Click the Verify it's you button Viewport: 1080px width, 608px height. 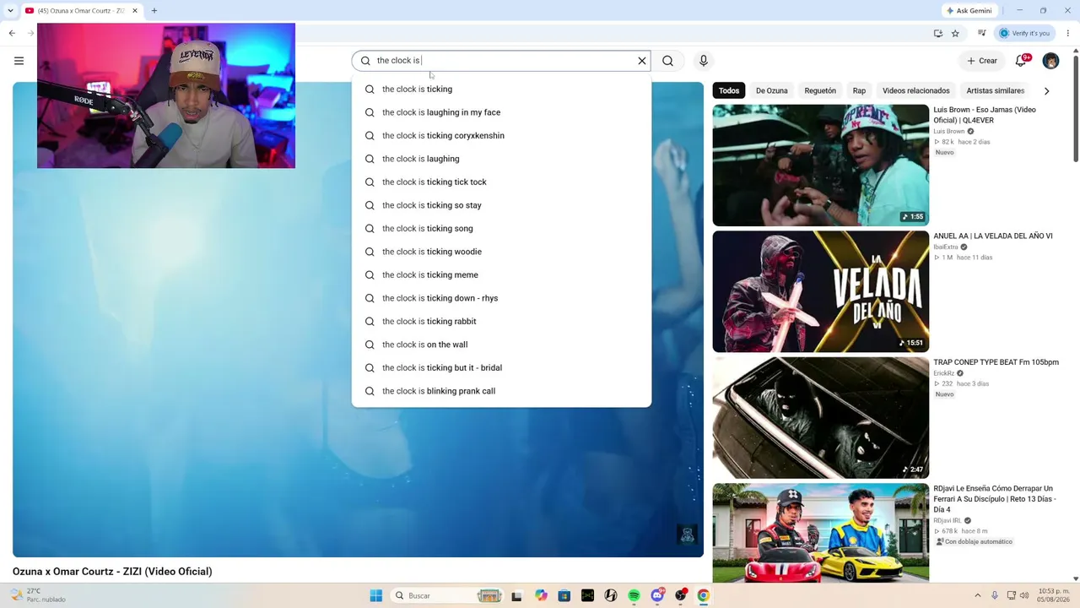coord(1023,33)
